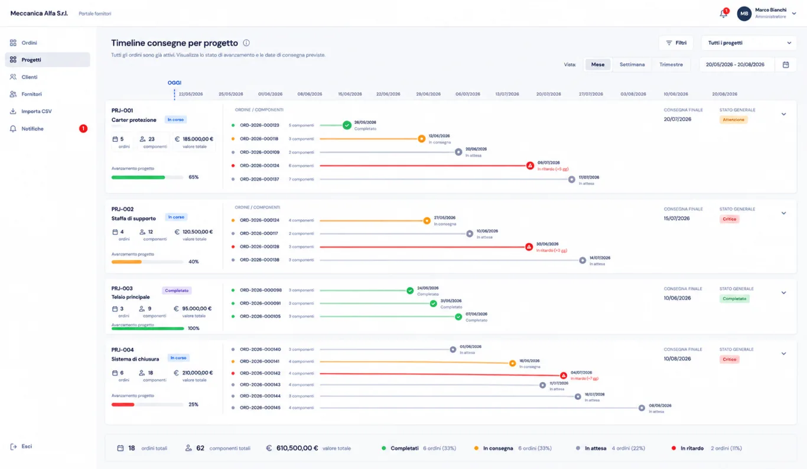Click the grey marker of ORD-2026-000143
The image size is (807, 469).
[543, 385]
